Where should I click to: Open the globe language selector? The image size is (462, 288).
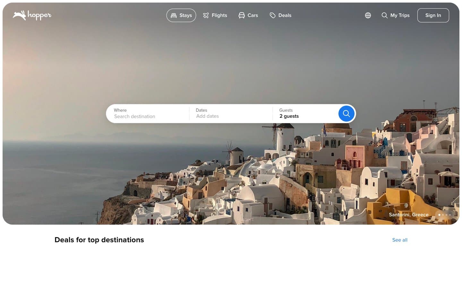coord(368,15)
